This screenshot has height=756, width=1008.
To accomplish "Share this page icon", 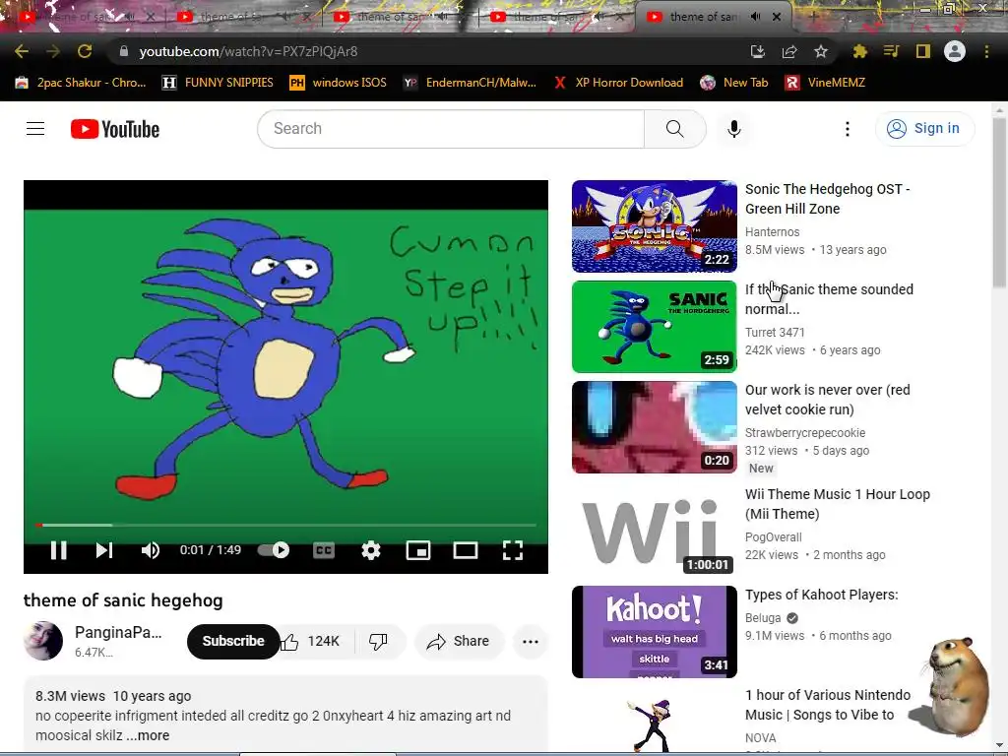I will [x=789, y=51].
